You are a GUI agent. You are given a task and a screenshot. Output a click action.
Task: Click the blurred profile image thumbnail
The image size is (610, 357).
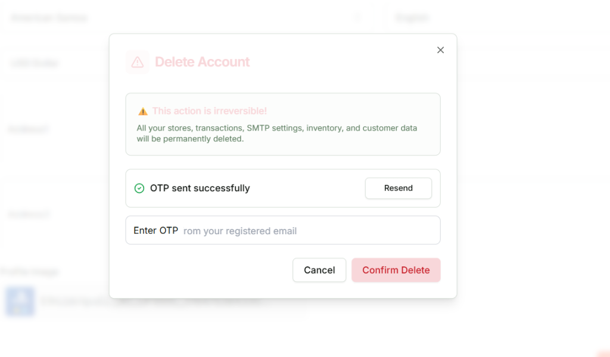click(x=20, y=301)
